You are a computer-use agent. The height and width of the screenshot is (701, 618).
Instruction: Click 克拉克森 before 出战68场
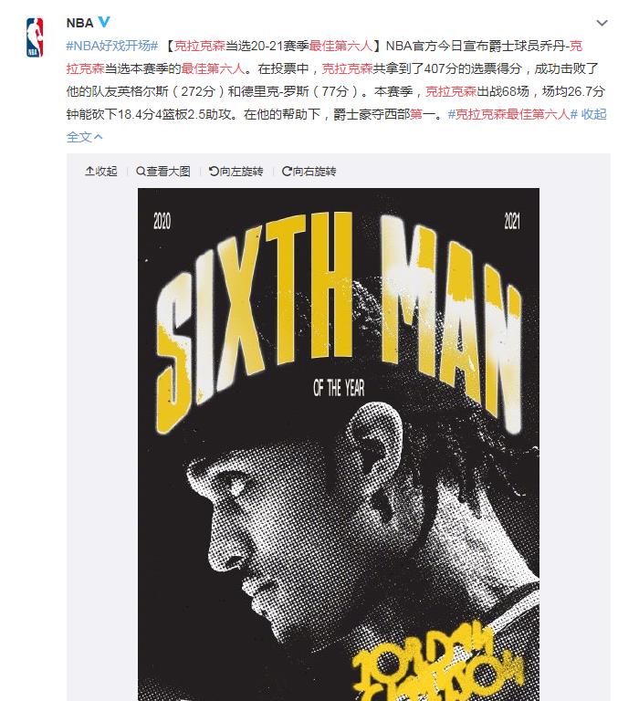(451, 91)
